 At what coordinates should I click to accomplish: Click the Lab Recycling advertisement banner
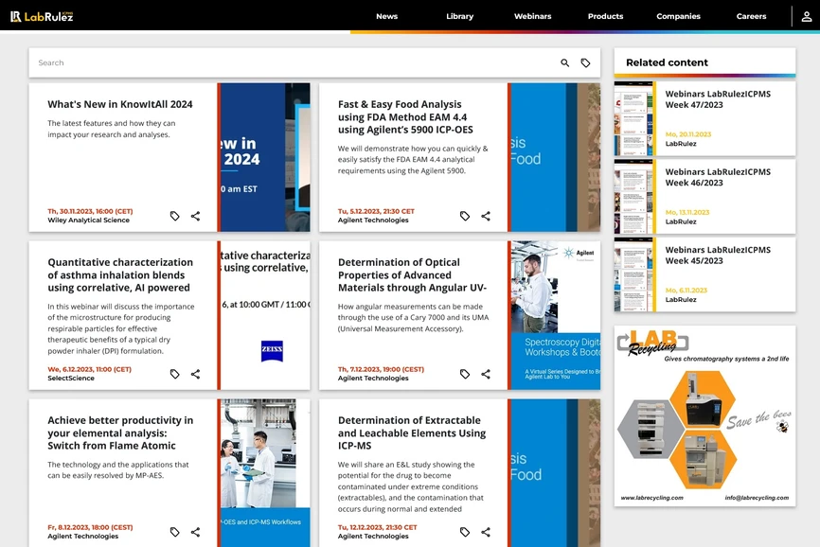pyautogui.click(x=704, y=415)
